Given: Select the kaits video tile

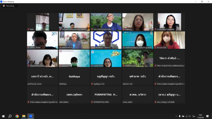Looking at the screenshot, I should tap(42, 22).
